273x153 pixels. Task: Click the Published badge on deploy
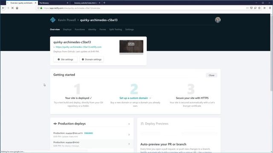point(89,133)
